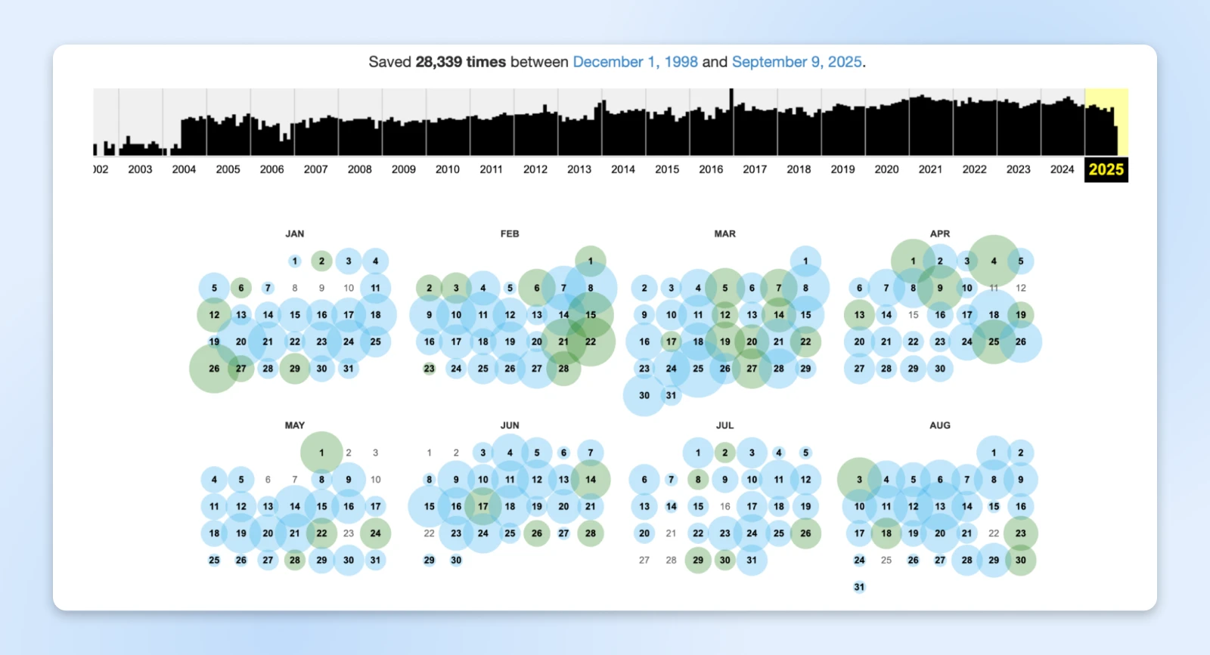Open the September 9, 2025 capture link
The width and height of the screenshot is (1210, 655).
click(x=796, y=62)
